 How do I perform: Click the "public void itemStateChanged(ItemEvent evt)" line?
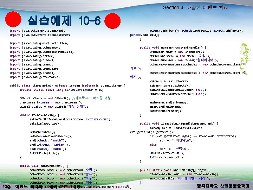coord(179,123)
